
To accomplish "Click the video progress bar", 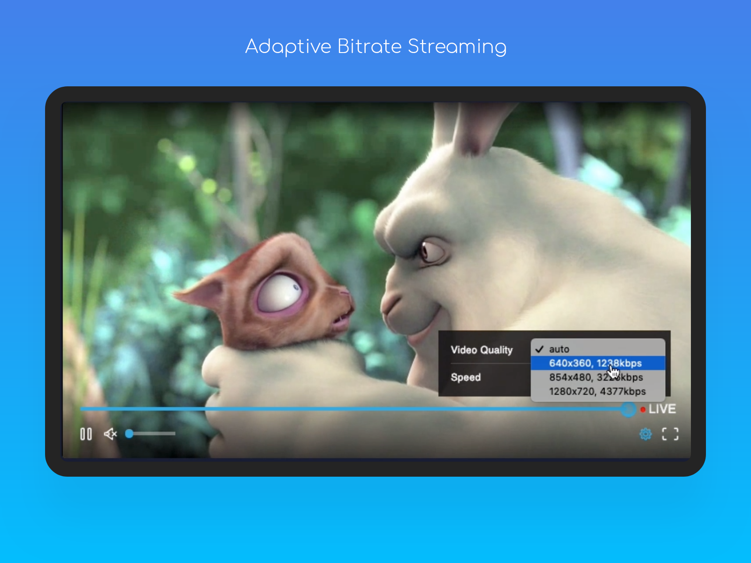I will click(x=358, y=409).
